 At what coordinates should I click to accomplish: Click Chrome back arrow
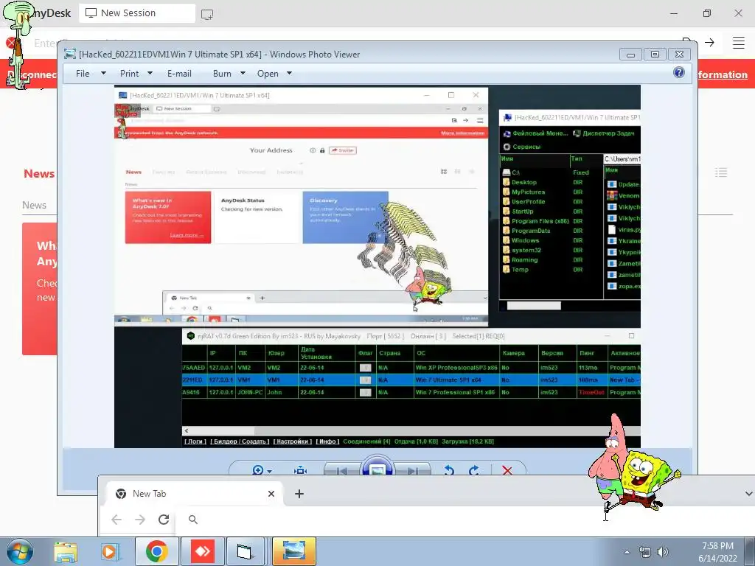[116, 520]
